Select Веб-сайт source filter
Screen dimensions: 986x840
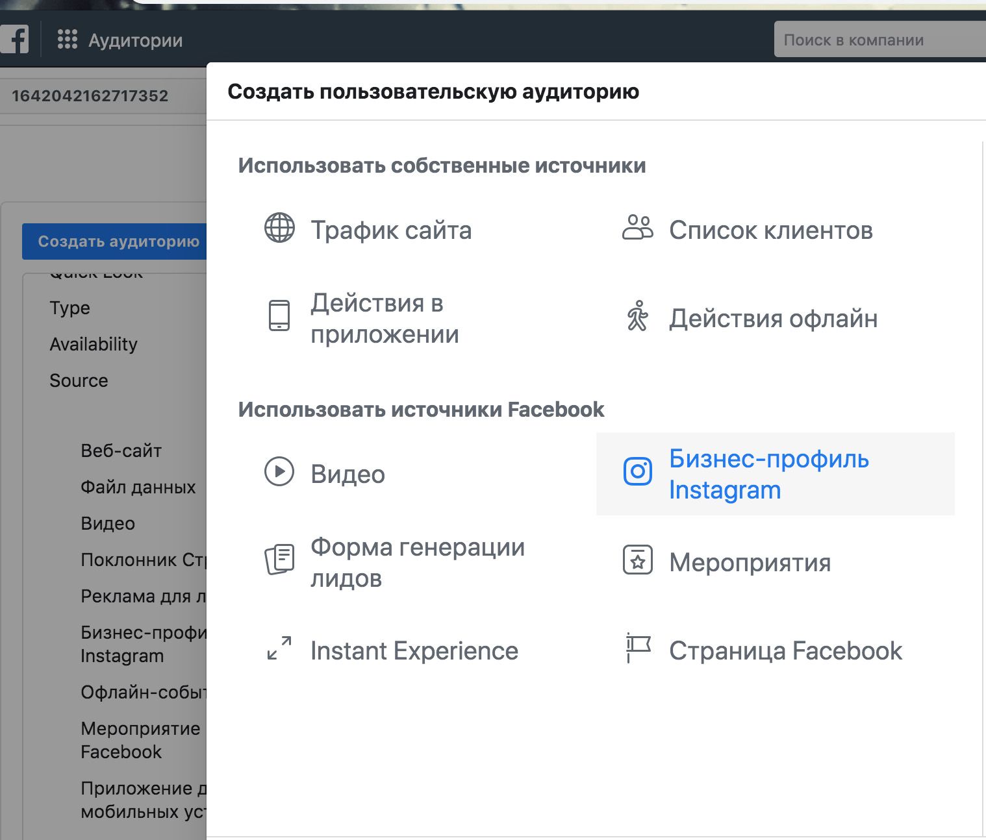(121, 451)
